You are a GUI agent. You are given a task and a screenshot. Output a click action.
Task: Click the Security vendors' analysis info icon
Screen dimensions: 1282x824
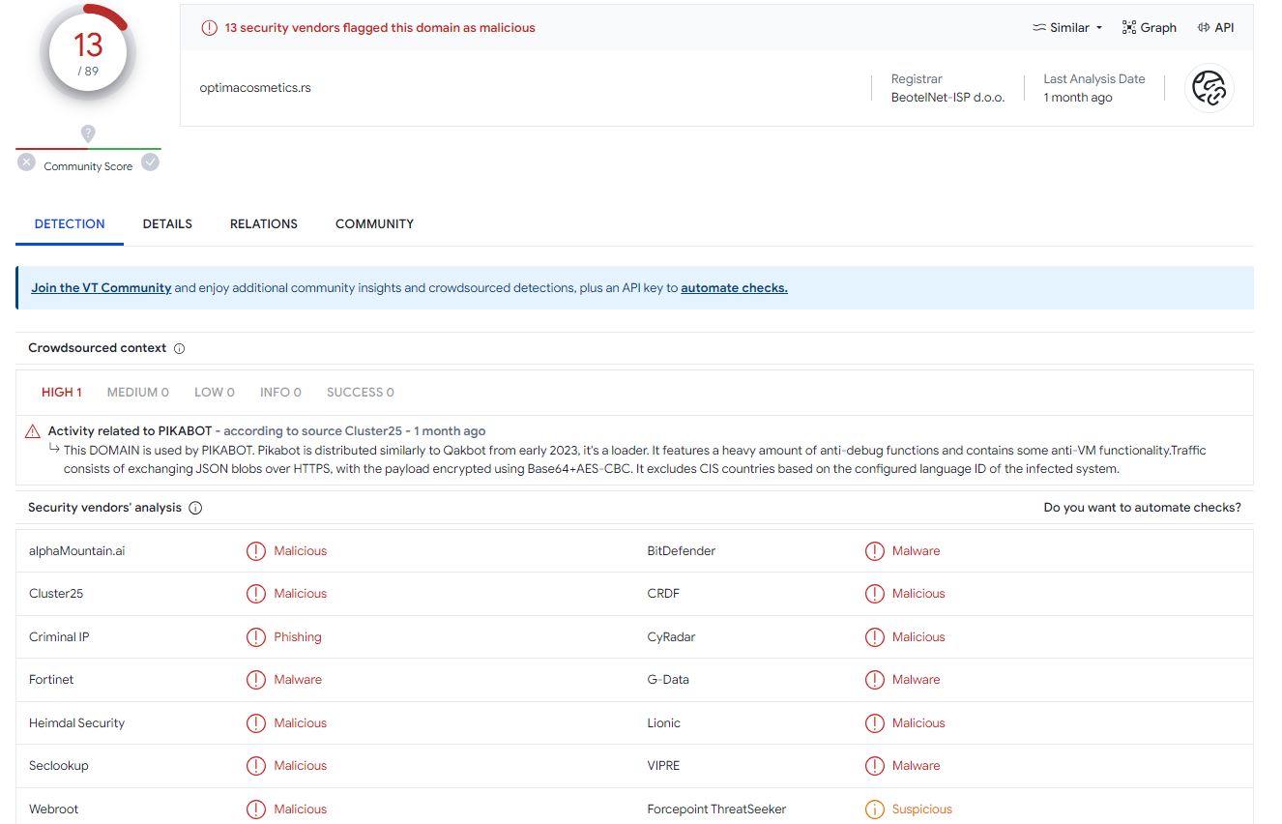click(x=195, y=508)
